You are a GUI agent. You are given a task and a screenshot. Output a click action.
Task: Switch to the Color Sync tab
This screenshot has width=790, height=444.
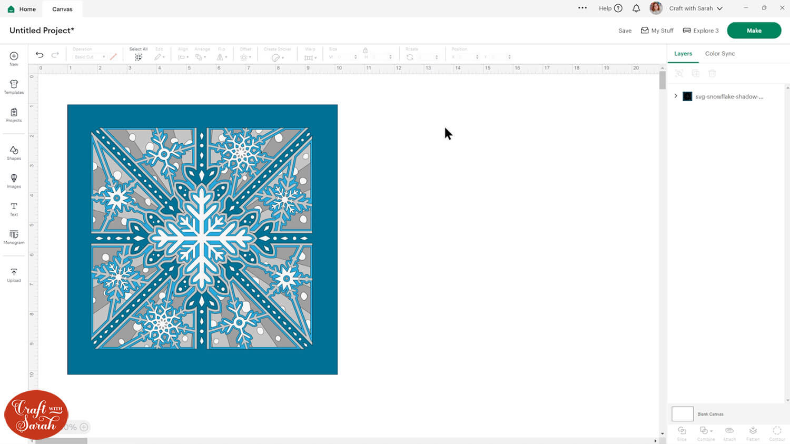click(x=720, y=54)
